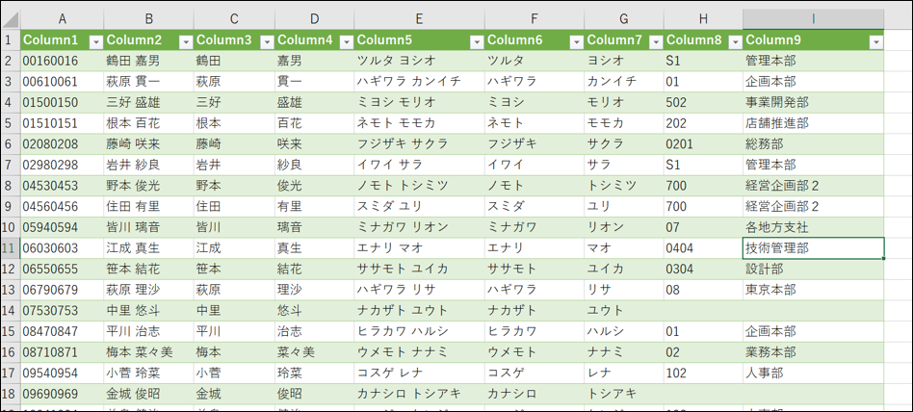
Task: Open the Column2 filter dropdown
Action: click(x=184, y=40)
